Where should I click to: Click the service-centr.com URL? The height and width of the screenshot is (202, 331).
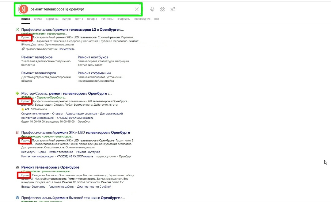coord(33,33)
